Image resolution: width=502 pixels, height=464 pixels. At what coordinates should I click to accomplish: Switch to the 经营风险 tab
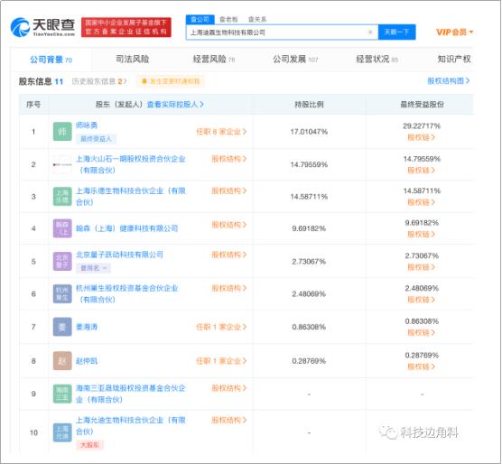(214, 60)
